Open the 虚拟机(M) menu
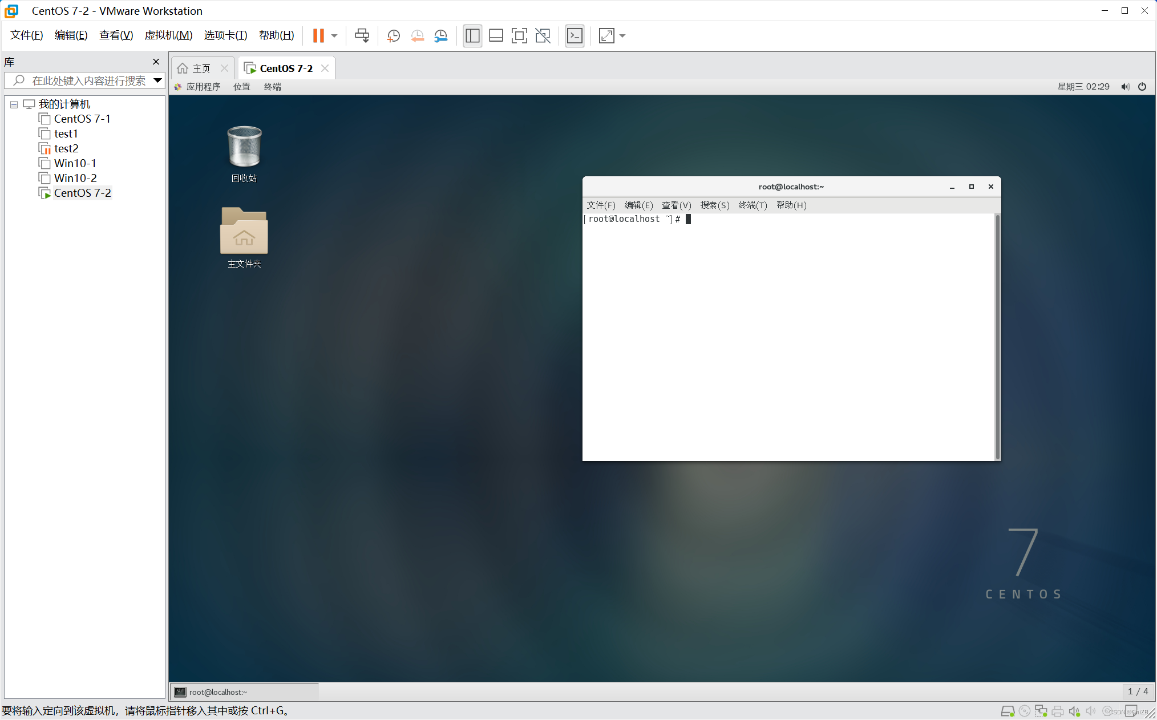 point(168,35)
